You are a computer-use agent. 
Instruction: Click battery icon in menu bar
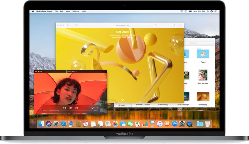click(190, 11)
